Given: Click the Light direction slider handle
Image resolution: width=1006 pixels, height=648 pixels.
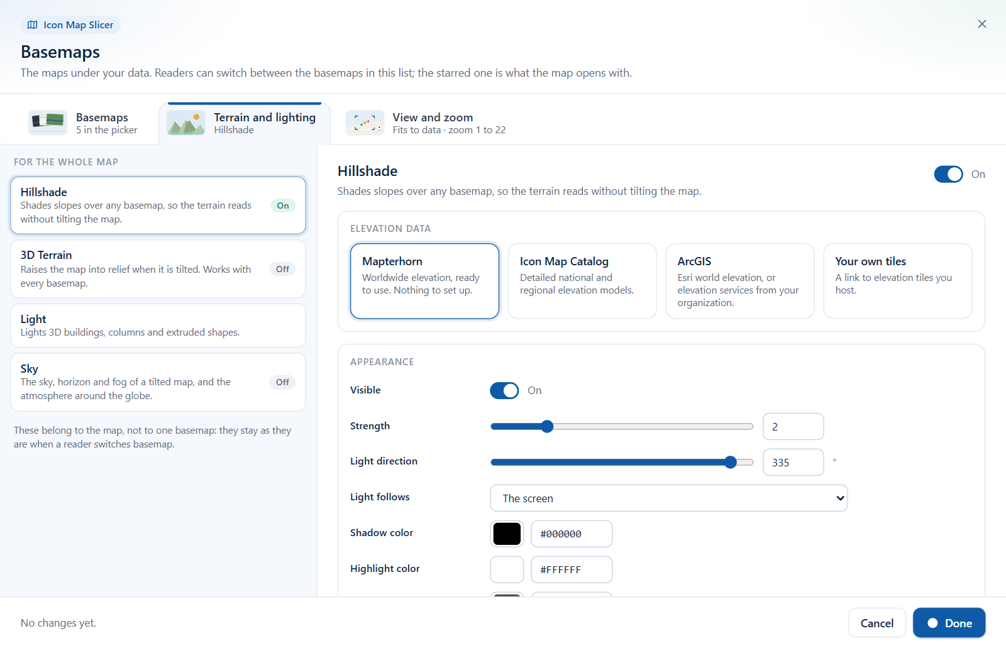Looking at the screenshot, I should (x=730, y=463).
